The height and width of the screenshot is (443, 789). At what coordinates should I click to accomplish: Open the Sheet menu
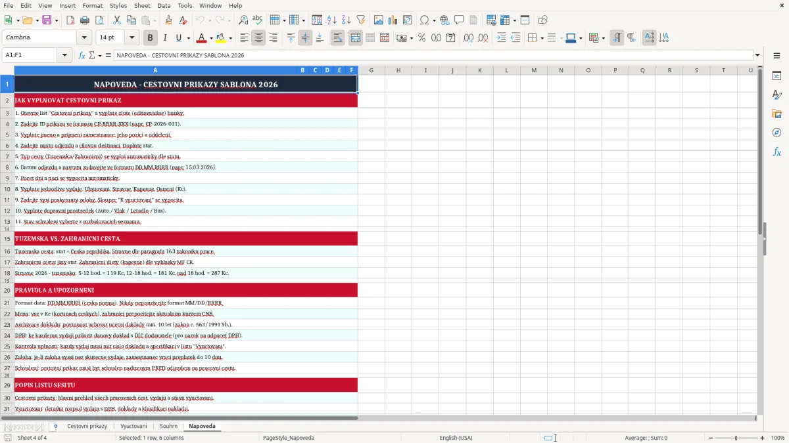(x=142, y=5)
